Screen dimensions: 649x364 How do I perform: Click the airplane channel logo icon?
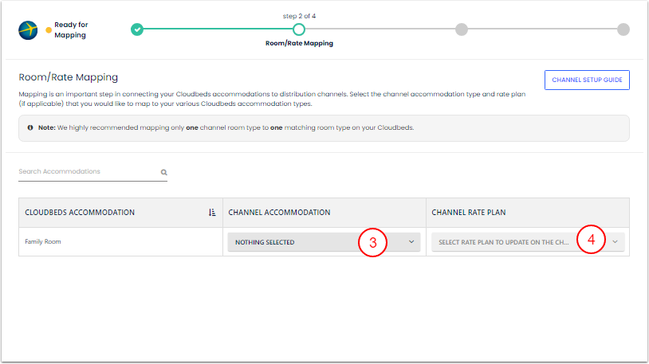point(29,30)
